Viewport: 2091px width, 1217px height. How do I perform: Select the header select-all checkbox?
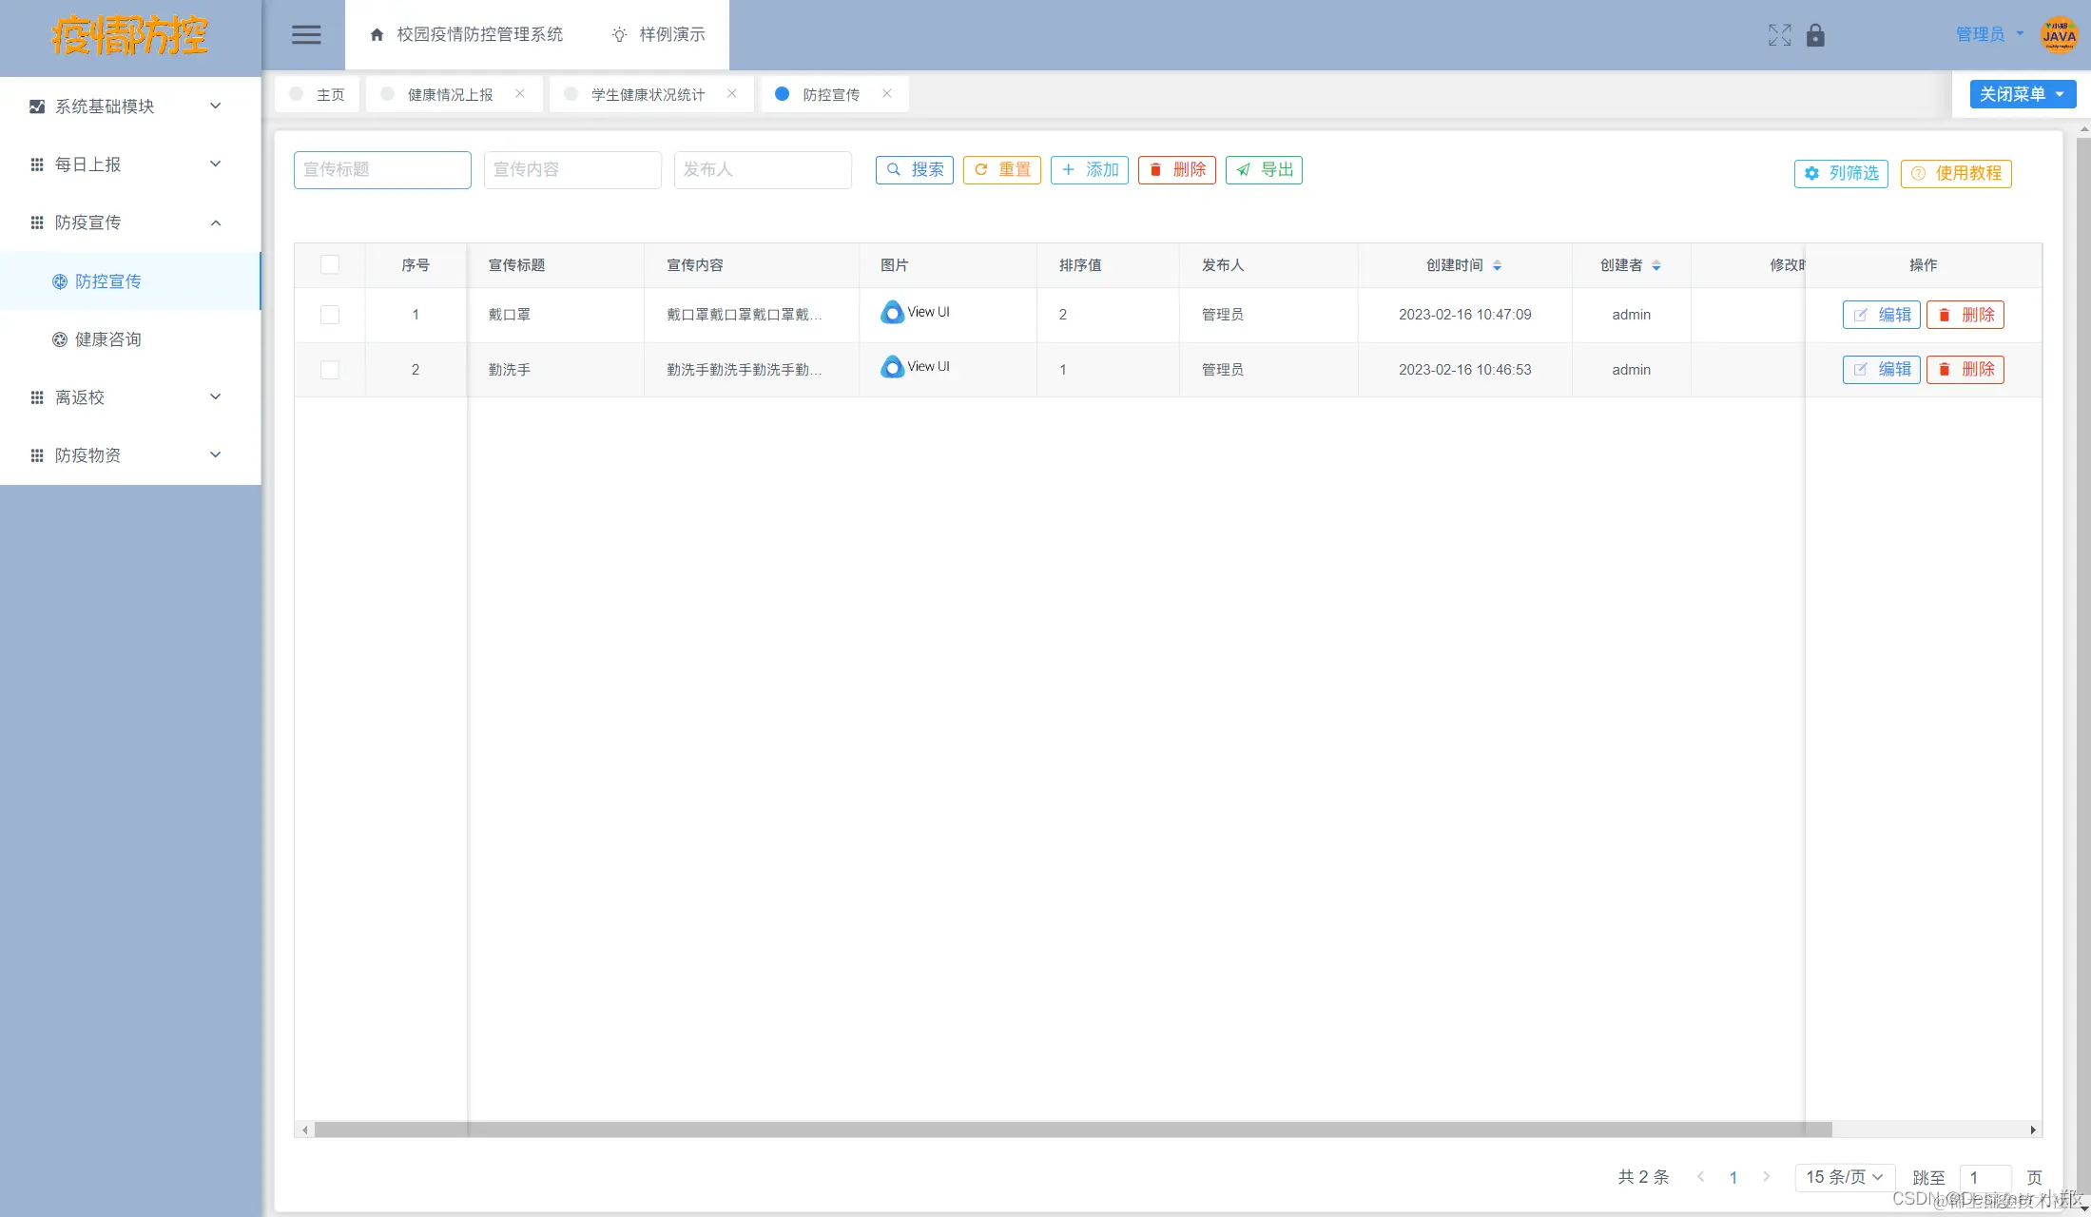[x=330, y=264]
